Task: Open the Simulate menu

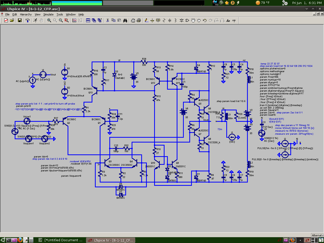Action: click(x=48, y=14)
